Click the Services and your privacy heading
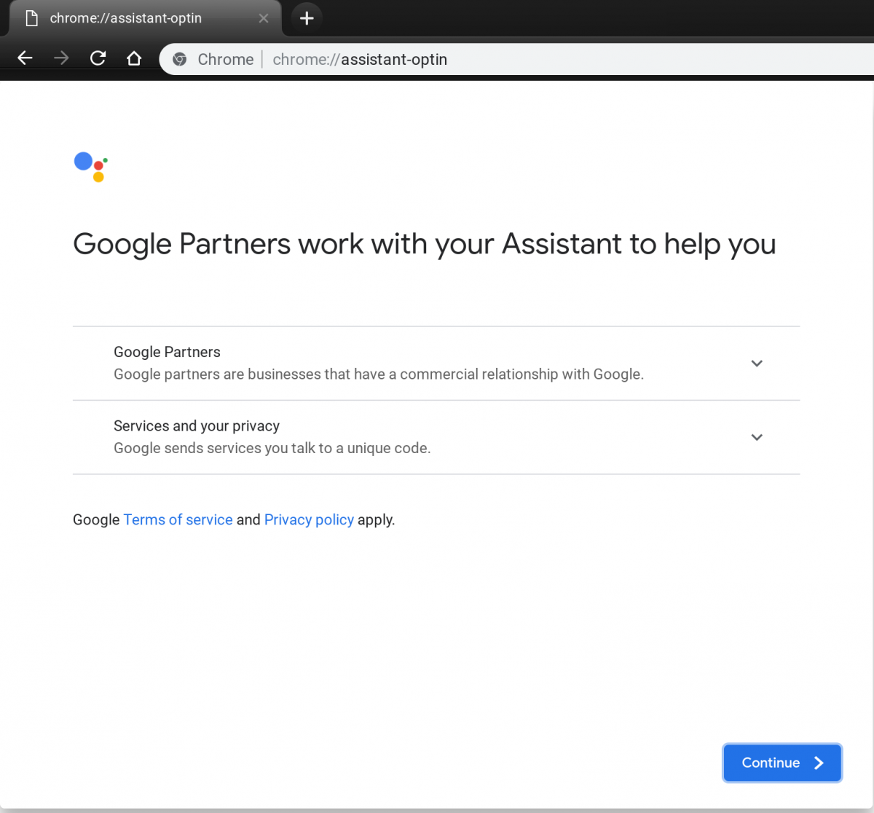The height and width of the screenshot is (813, 874). [x=196, y=425]
